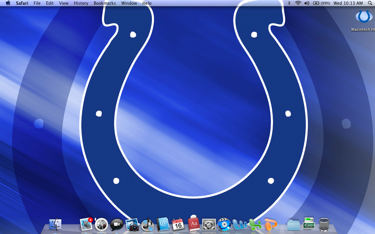Launch Microsoft PowerPoint from the Dock
Screen dimensions: 375x234
[270, 225]
